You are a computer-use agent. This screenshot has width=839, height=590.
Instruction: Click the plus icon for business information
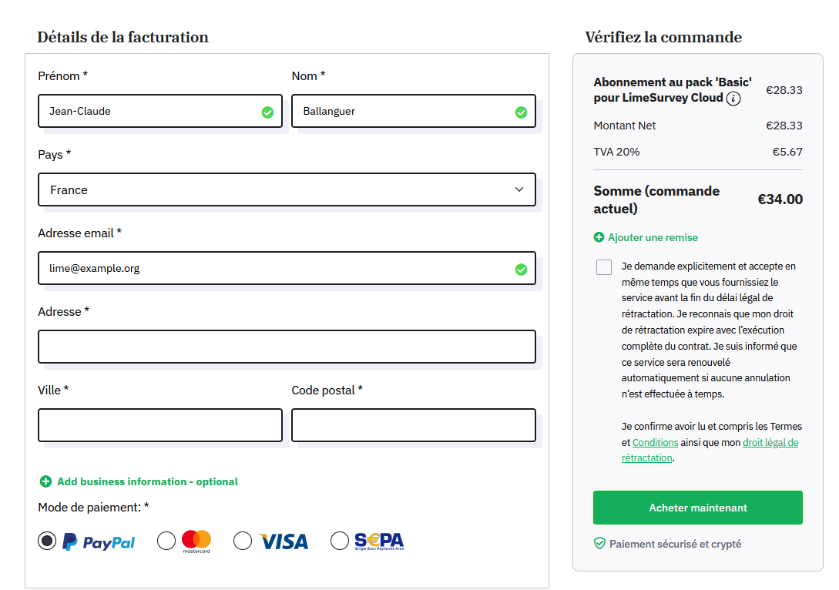pos(45,482)
